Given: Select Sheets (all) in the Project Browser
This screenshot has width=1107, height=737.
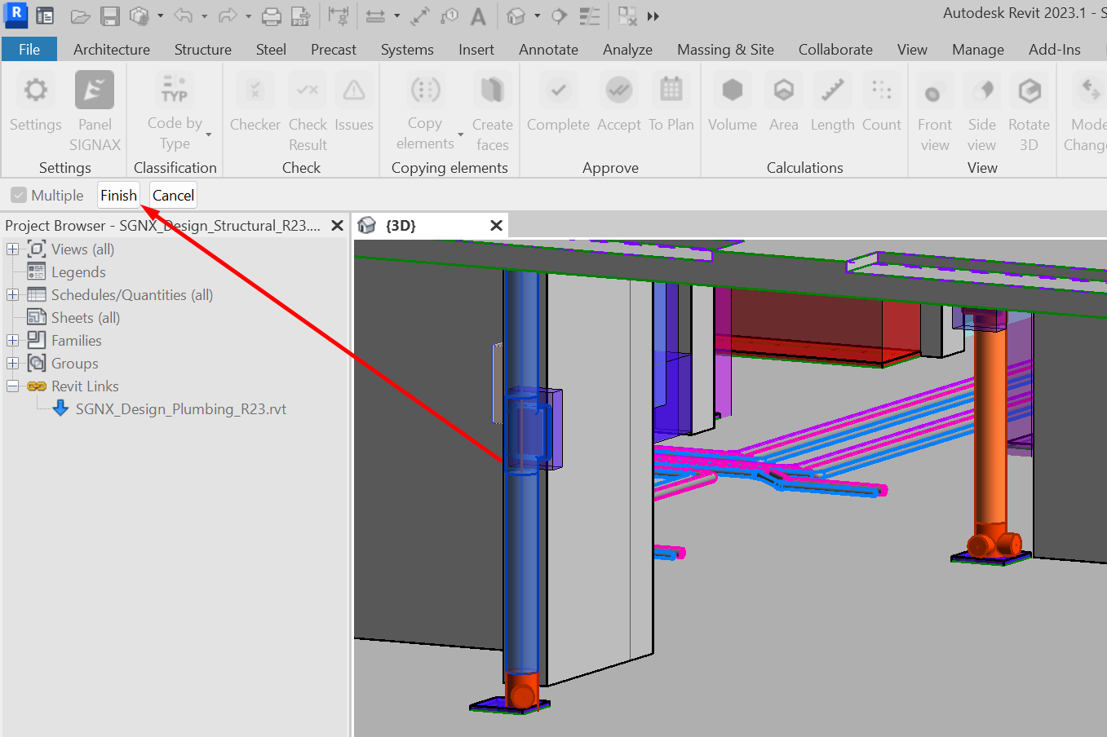Looking at the screenshot, I should click(86, 318).
